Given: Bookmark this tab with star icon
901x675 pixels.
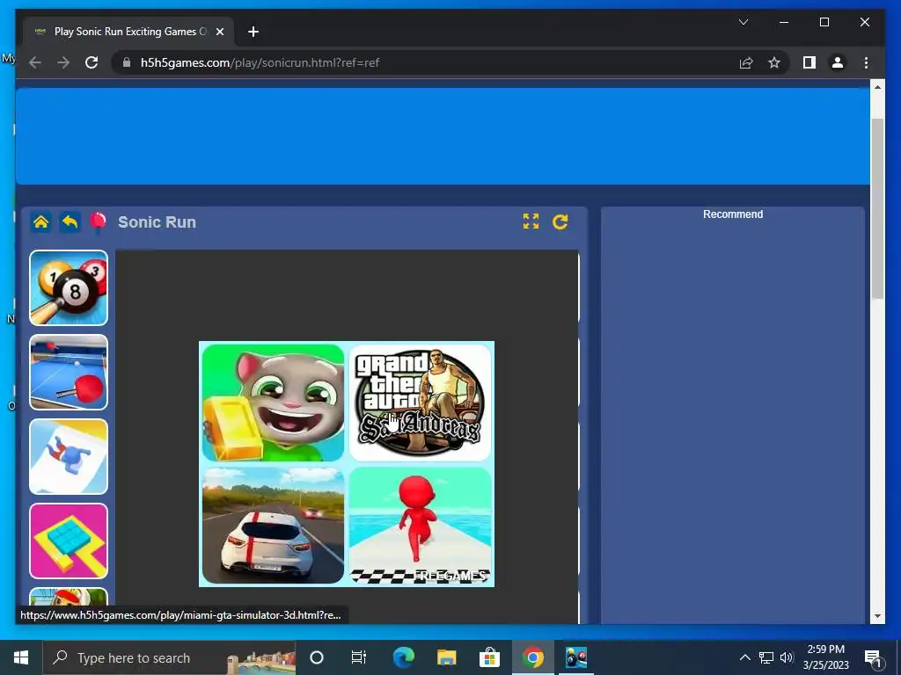Looking at the screenshot, I should point(774,62).
